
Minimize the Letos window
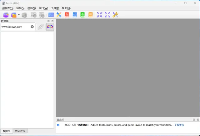(176, 3)
